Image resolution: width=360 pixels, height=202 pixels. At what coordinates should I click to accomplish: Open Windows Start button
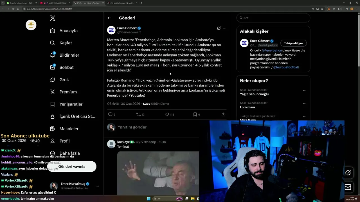tap(149, 199)
